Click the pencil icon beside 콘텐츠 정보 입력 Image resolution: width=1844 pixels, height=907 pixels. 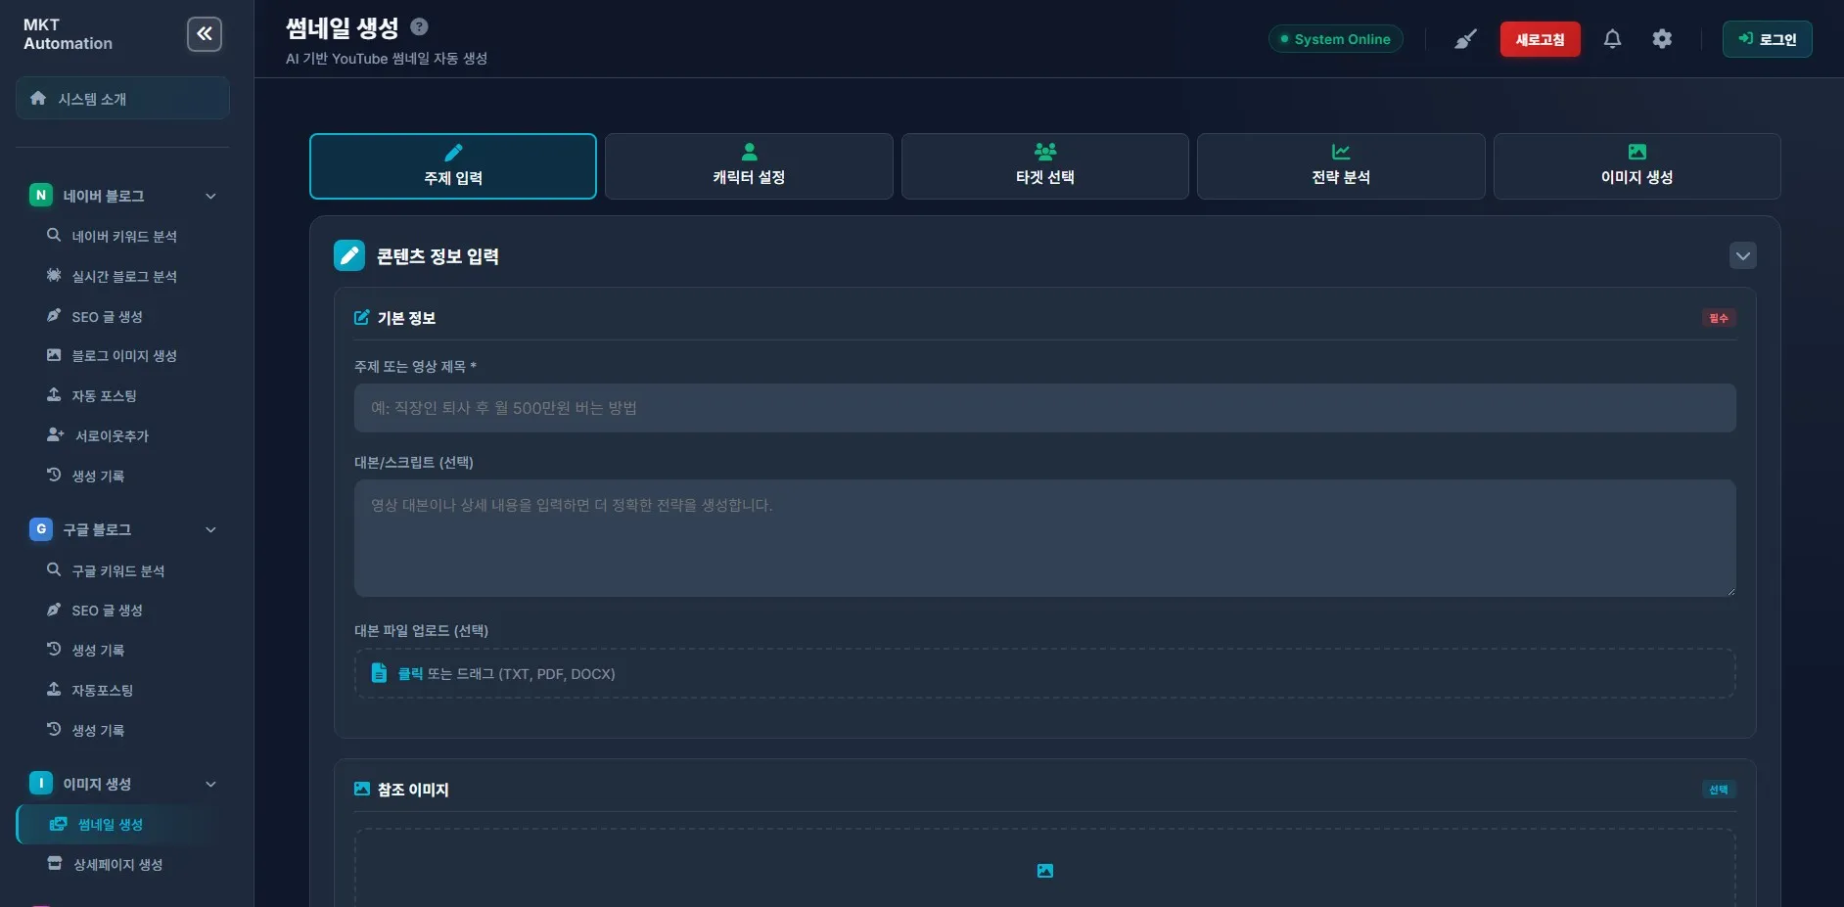349,255
